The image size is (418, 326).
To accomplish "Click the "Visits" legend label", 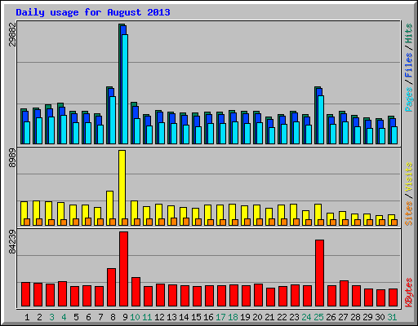I will point(408,178).
